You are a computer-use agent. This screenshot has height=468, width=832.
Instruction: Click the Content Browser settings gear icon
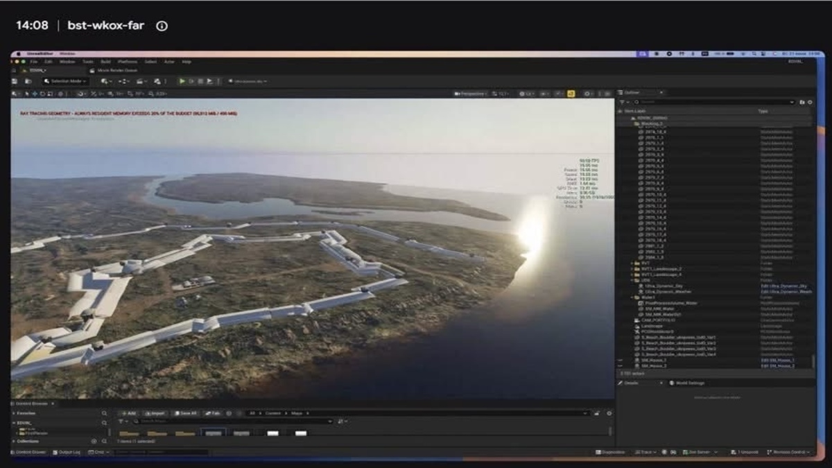tap(609, 413)
